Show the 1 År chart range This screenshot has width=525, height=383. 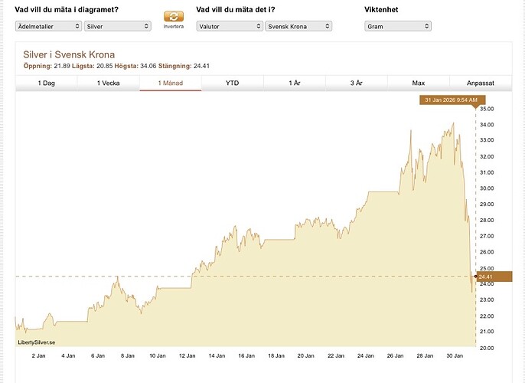pos(295,83)
